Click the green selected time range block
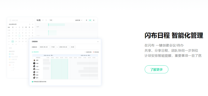 (60, 69)
